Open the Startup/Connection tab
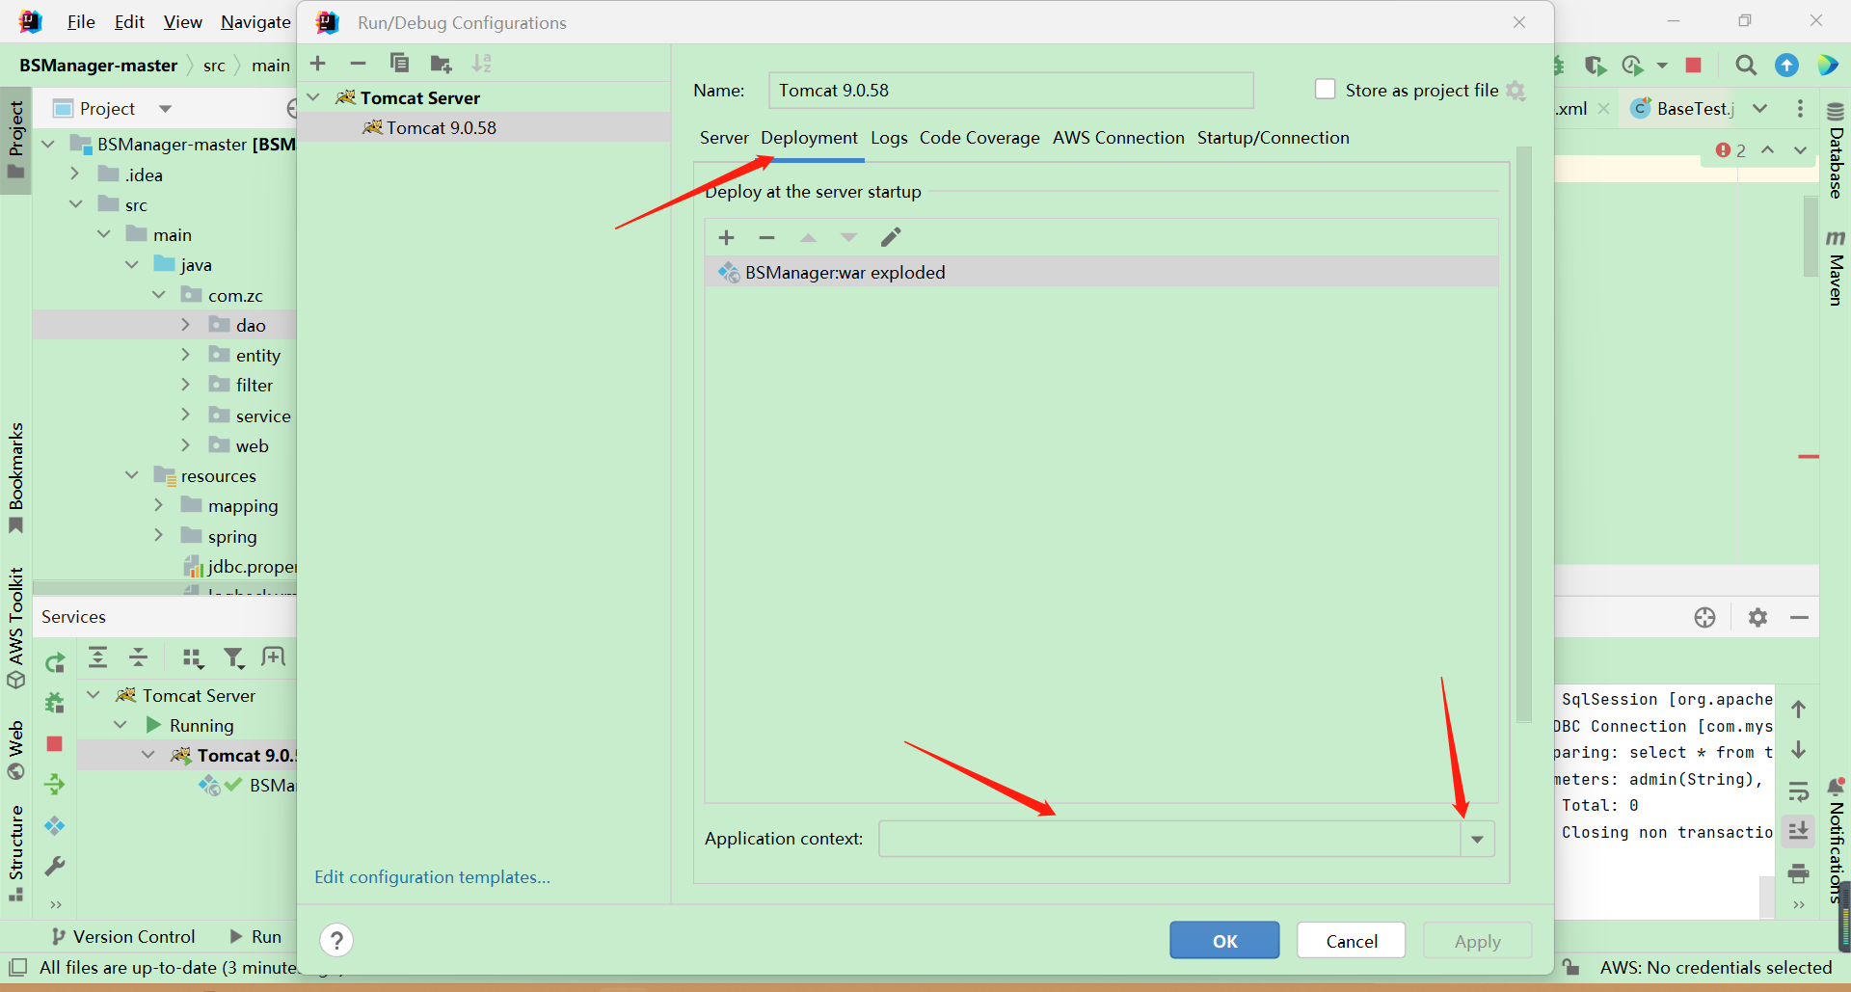Viewport: 1851px width, 992px height. pos(1274,138)
